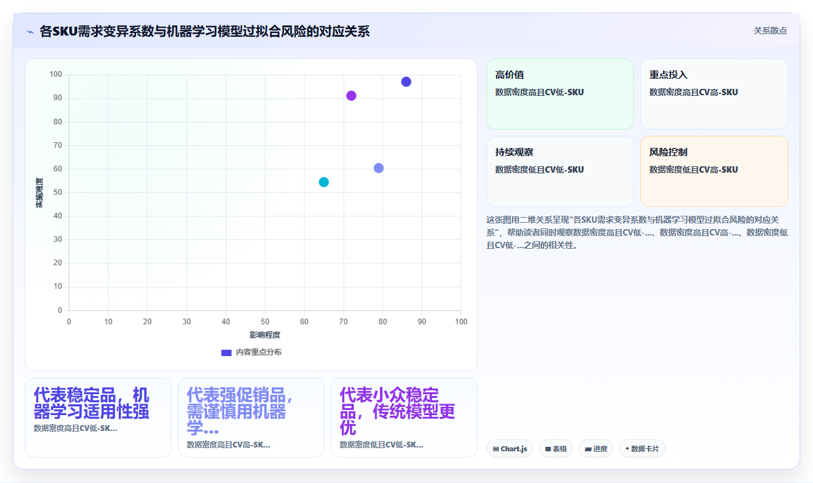813x483 pixels.
Task: Click the 数据密度高且CV低-SK... caption
Action: 76,428
